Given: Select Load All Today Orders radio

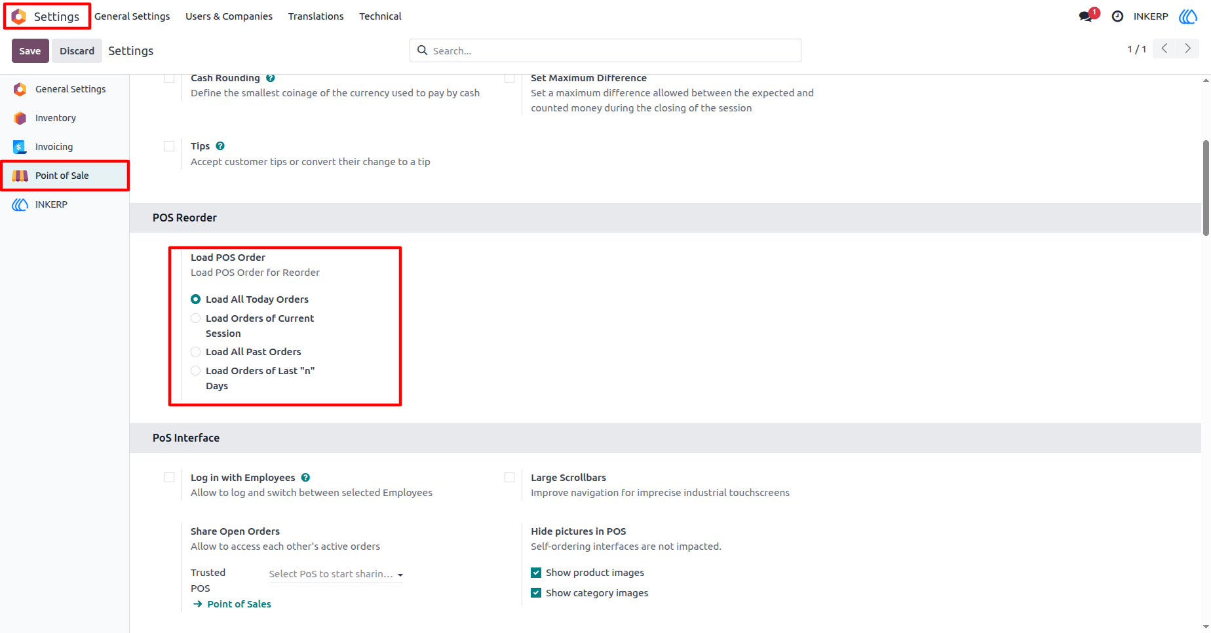Looking at the screenshot, I should coord(195,299).
